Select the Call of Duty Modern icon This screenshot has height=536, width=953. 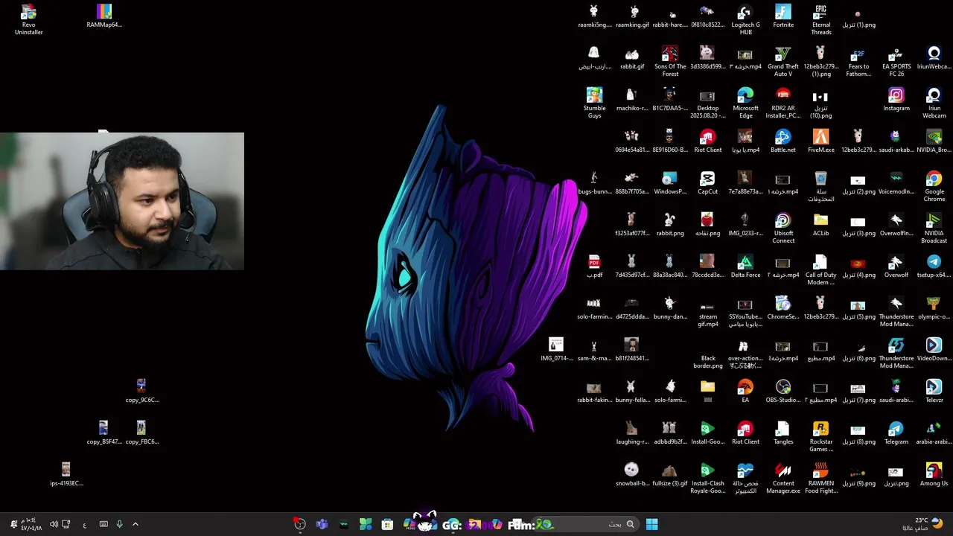820,269
